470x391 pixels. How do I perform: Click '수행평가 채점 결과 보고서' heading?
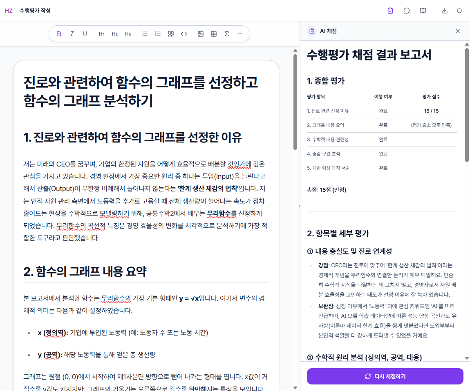click(x=369, y=55)
